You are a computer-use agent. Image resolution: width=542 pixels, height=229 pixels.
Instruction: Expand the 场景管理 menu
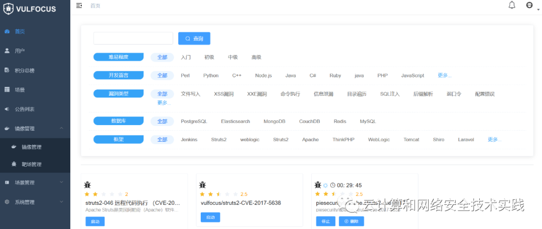35,182
